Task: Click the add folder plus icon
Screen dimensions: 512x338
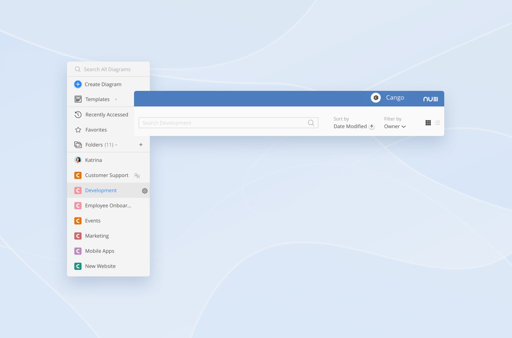Action: [x=141, y=145]
